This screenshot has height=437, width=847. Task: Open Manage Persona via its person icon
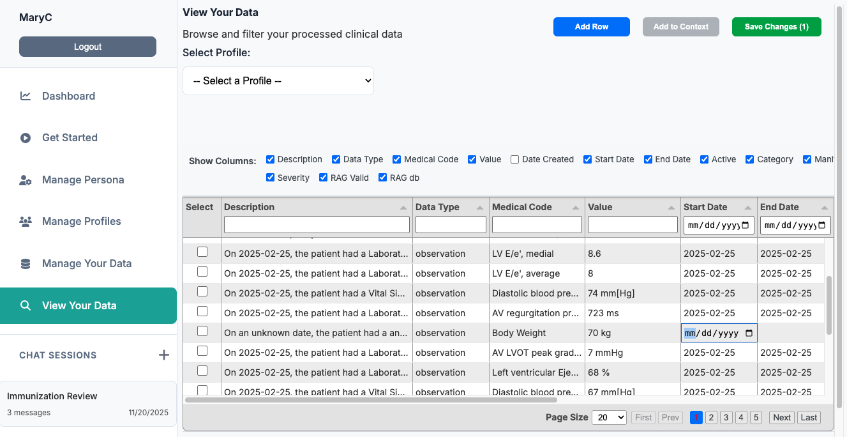click(x=26, y=180)
